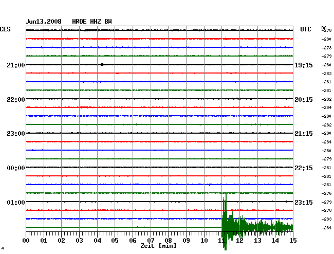The image size is (334, 254).
Task: Click minute label 10 on x-axis
Action: (x=204, y=240)
